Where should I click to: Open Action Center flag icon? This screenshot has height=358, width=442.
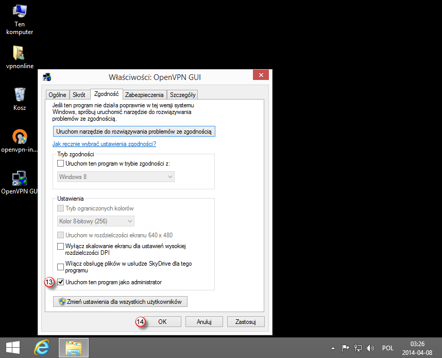click(345, 348)
